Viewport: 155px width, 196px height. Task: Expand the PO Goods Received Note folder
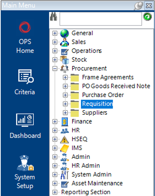[65, 86]
